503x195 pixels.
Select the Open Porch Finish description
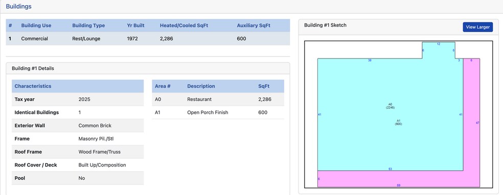208,113
